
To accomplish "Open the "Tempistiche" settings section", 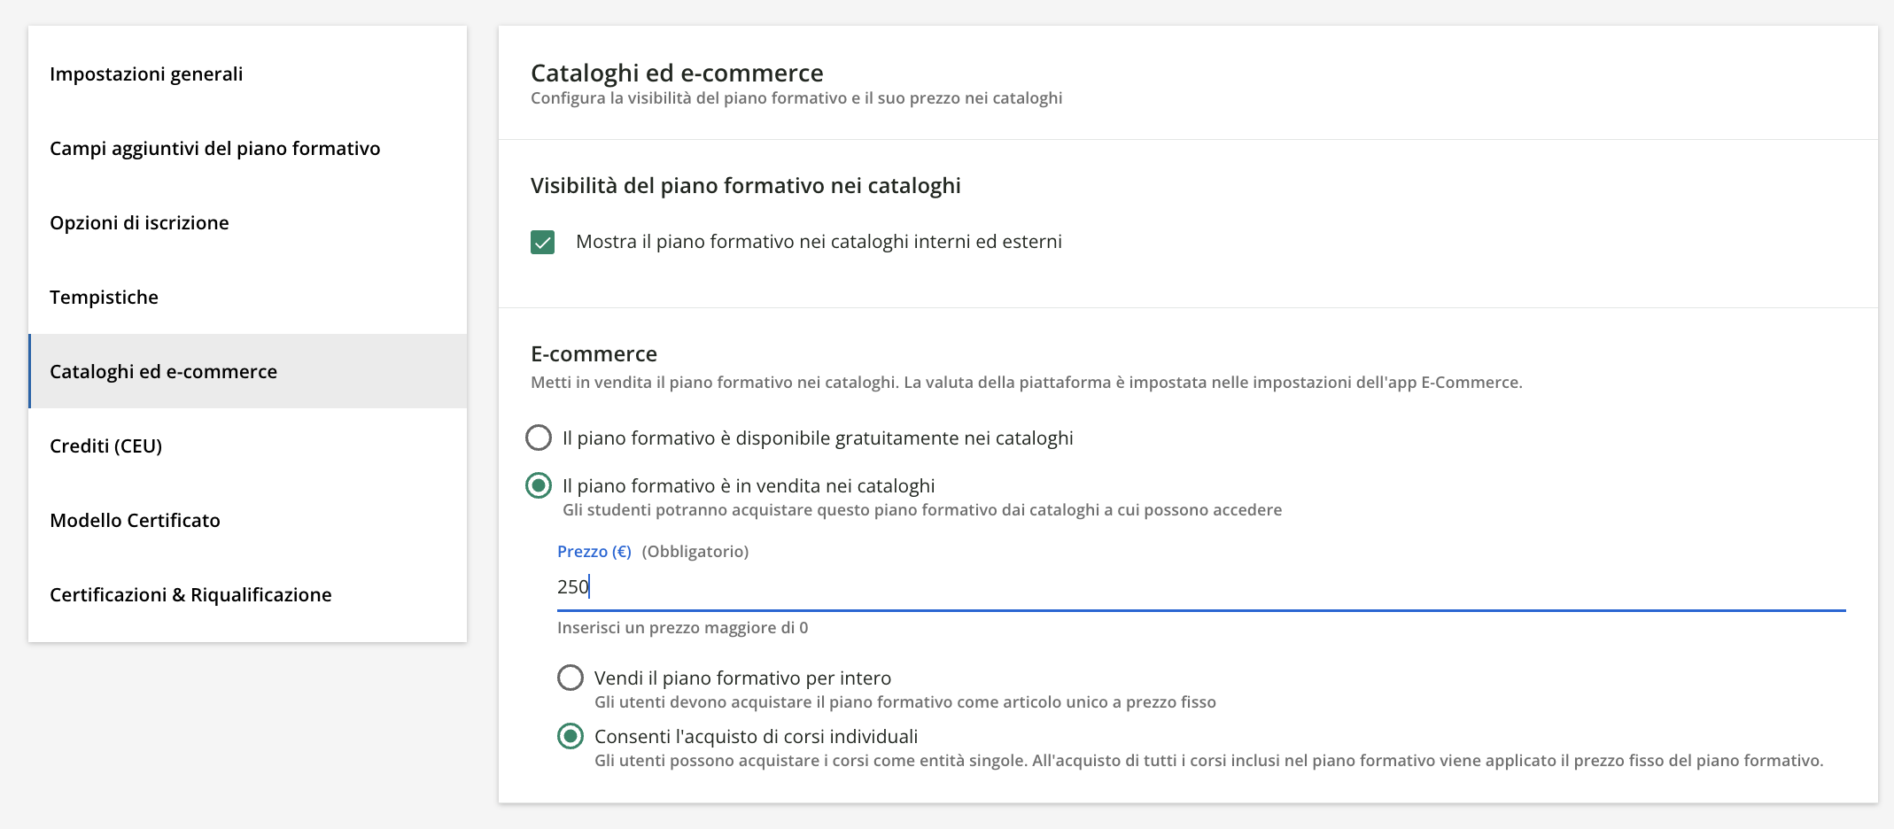I will click(x=104, y=297).
